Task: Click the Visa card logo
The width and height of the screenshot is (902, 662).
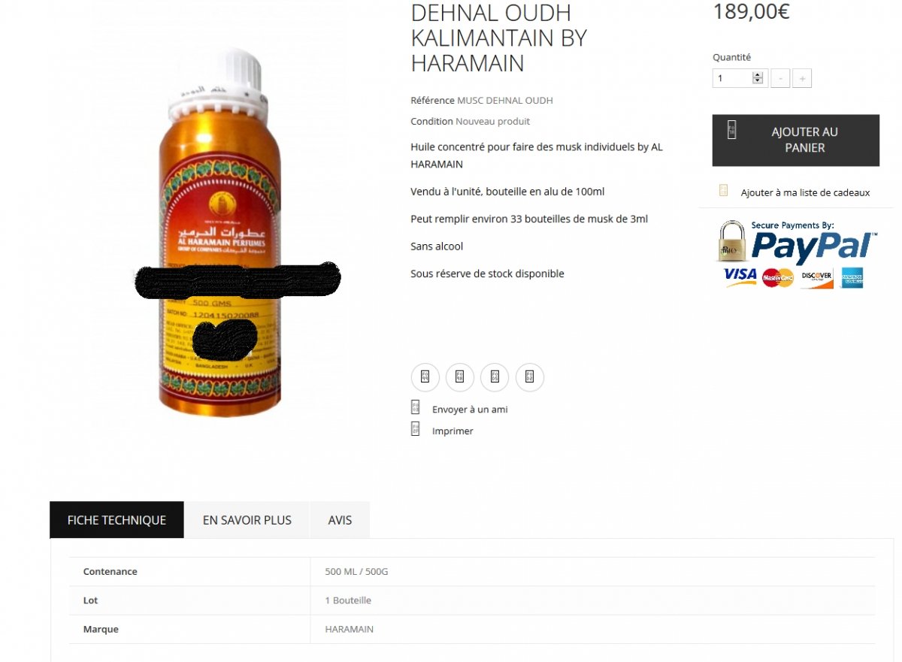Action: click(x=740, y=277)
